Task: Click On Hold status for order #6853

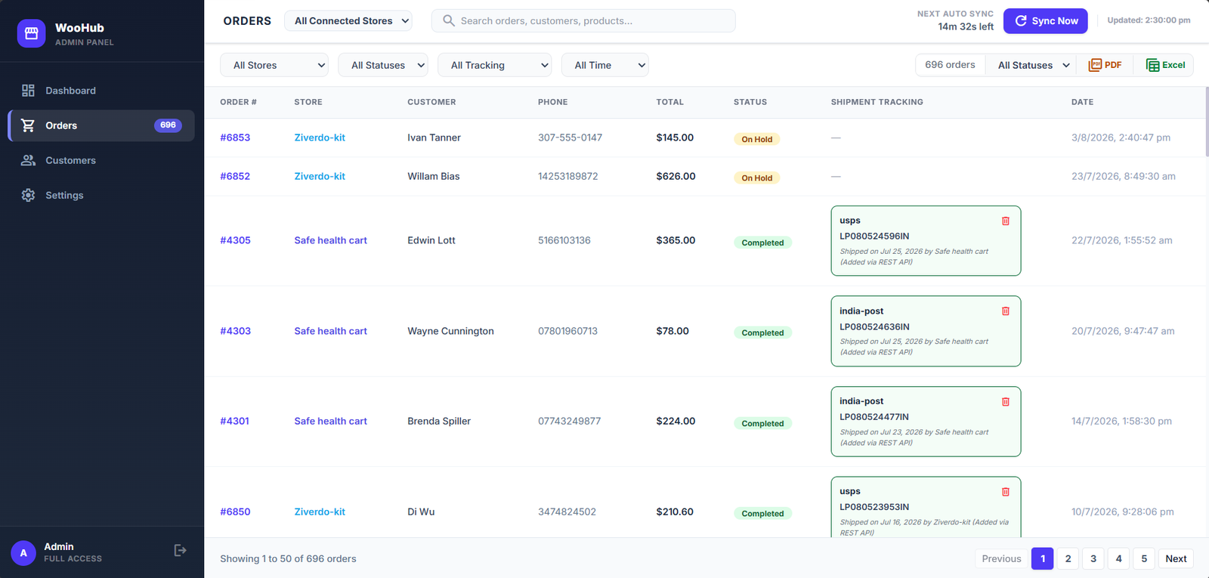Action: 756,139
